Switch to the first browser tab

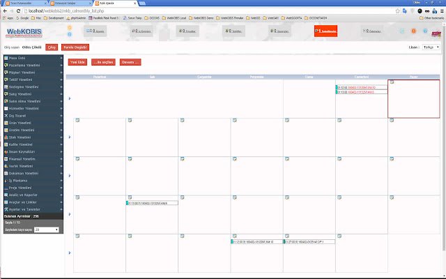pos(26,3)
